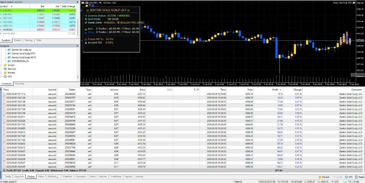
Task: Select GBPUSDs row in Market Watch
Action: (38, 18)
